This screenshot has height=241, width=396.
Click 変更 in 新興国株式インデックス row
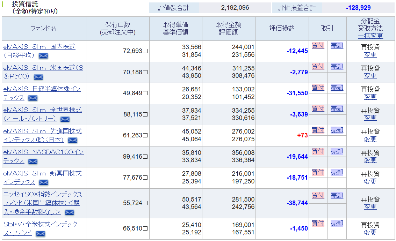[x=370, y=181]
